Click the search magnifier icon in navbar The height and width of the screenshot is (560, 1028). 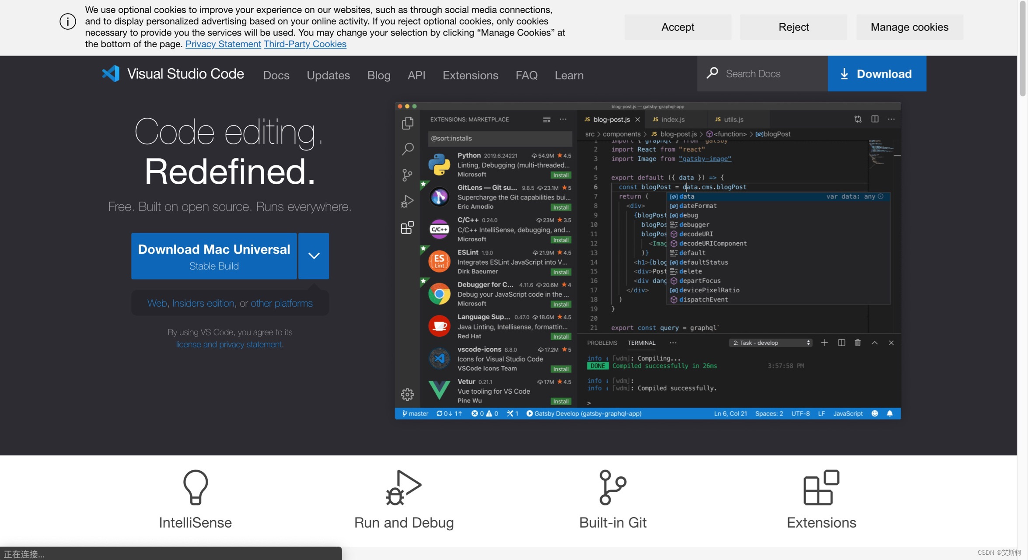pyautogui.click(x=712, y=73)
